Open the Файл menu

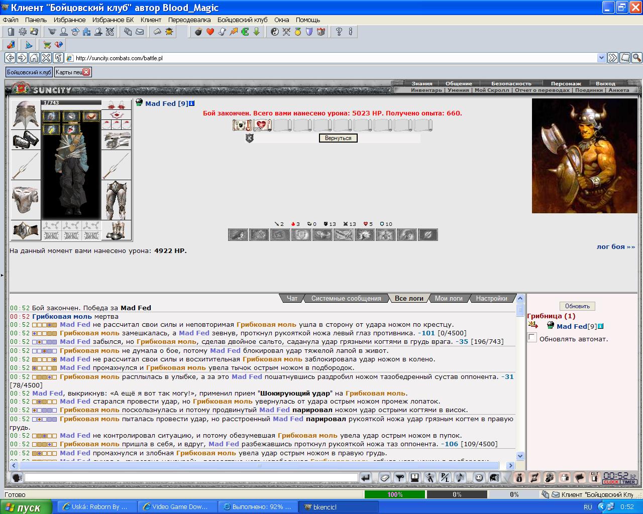(11, 20)
